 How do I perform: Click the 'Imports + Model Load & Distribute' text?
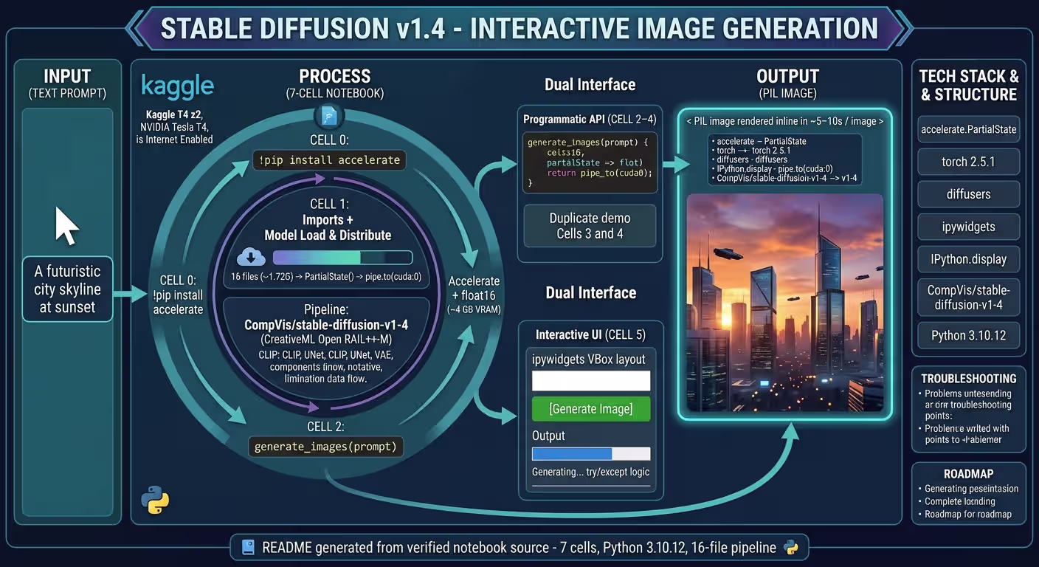328,227
